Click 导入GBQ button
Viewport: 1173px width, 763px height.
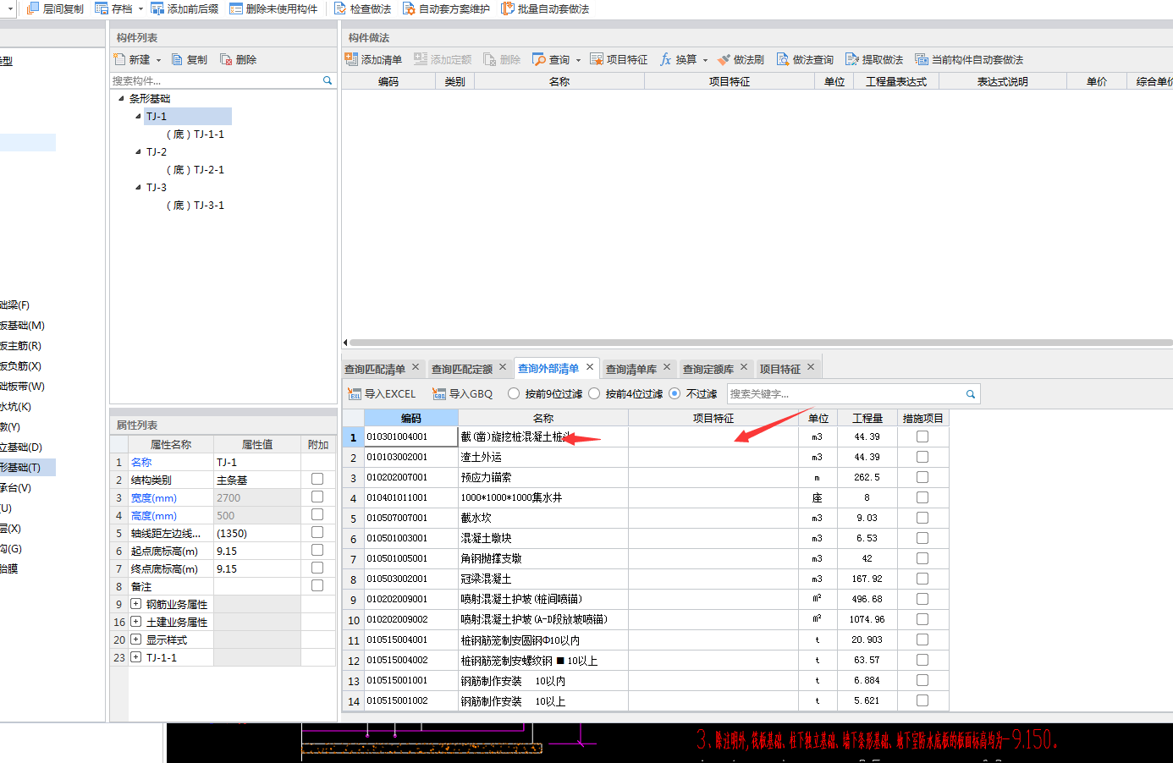(462, 393)
